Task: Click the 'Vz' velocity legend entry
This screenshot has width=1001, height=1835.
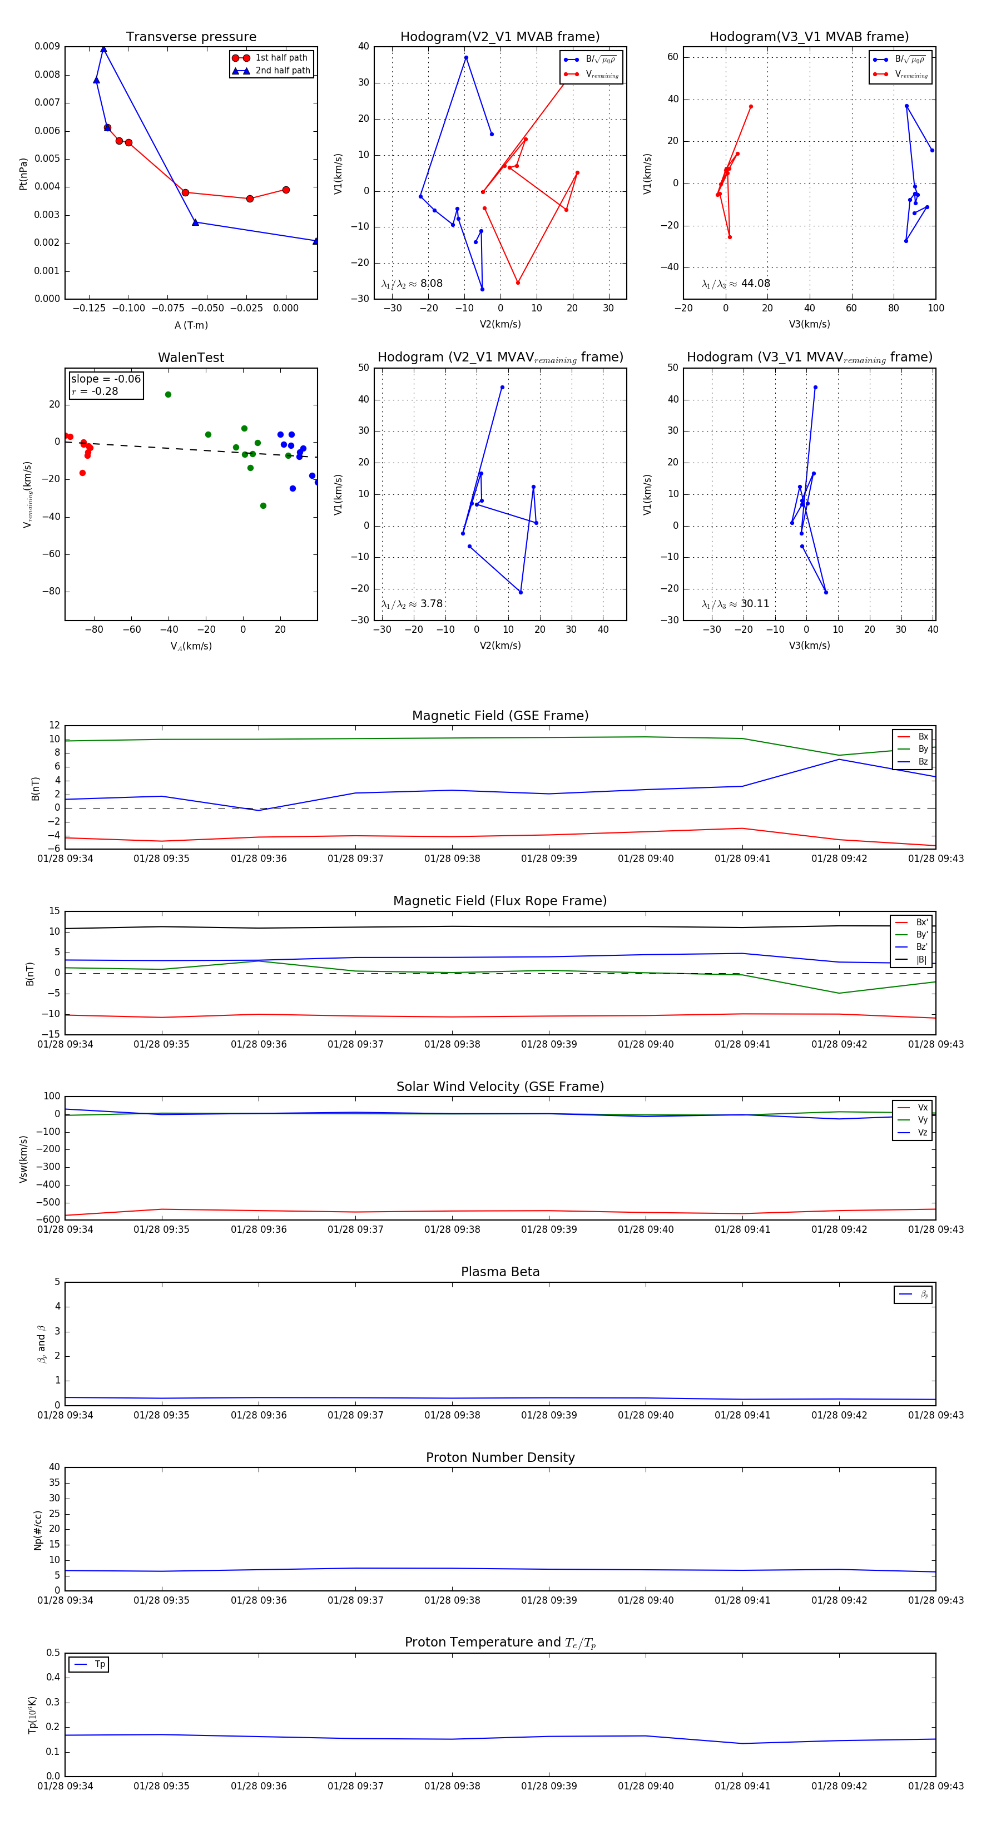Action: pyautogui.click(x=913, y=1133)
